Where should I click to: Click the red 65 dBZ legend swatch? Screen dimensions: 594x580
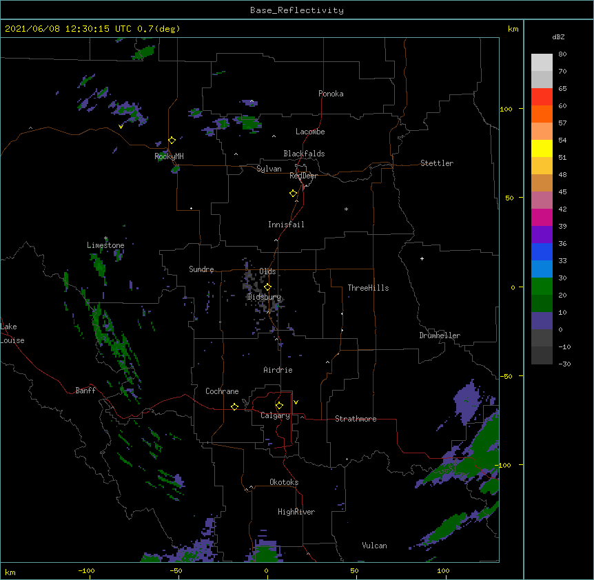(x=542, y=97)
